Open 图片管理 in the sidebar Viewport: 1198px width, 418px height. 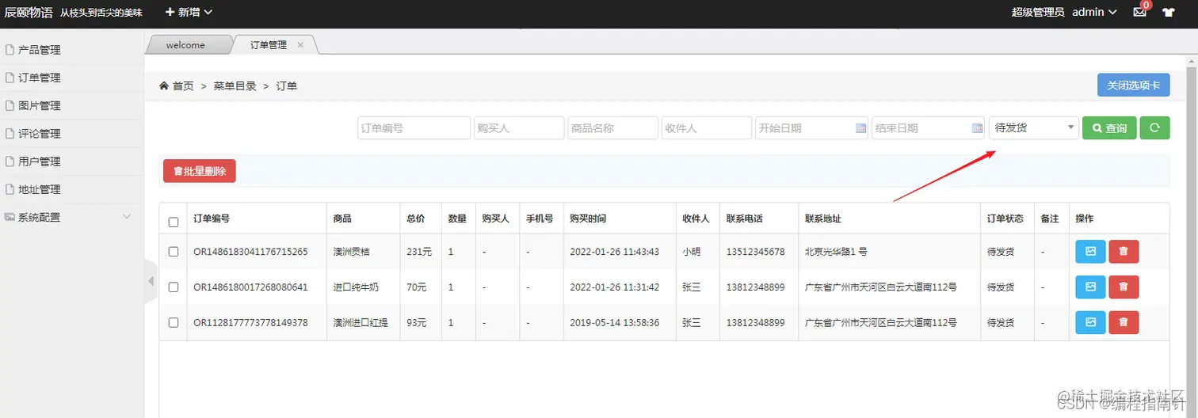(71, 105)
